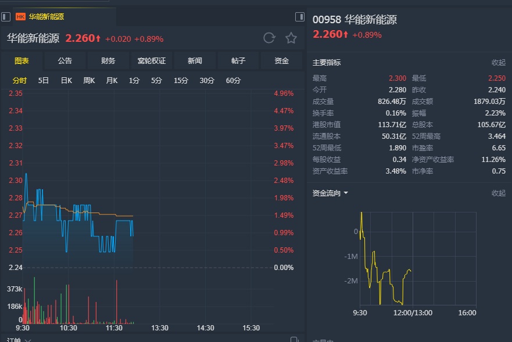Click the 52周最低 value 1.890

point(398,148)
